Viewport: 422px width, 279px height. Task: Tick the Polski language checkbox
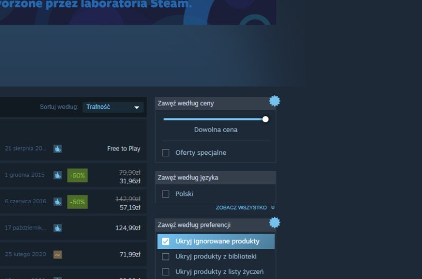point(166,194)
